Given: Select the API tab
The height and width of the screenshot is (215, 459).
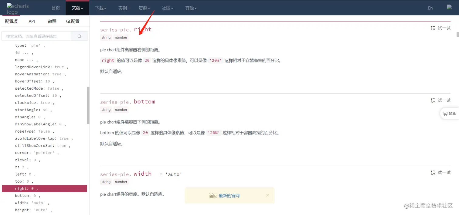Looking at the screenshot, I should pos(32,21).
